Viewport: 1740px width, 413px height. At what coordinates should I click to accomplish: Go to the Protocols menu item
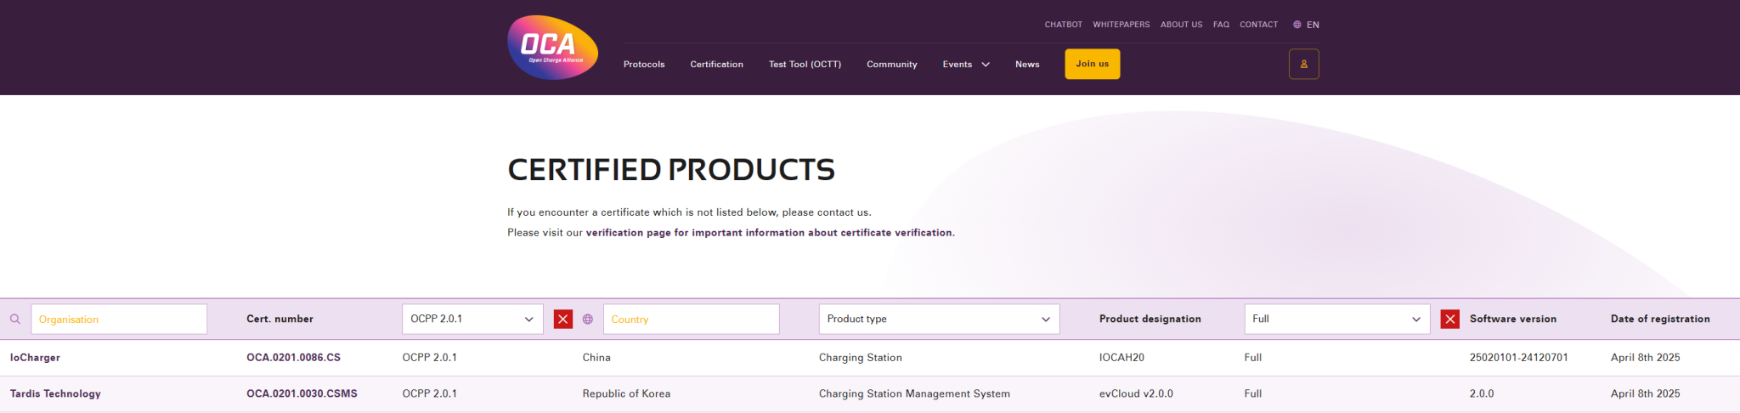[x=644, y=65]
